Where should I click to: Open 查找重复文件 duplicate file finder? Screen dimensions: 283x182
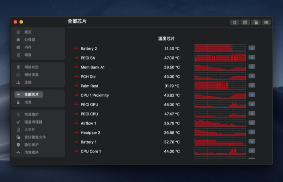click(35, 137)
